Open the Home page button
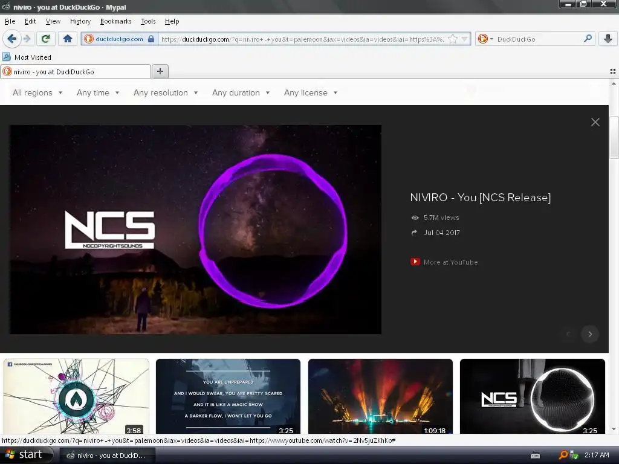This screenshot has width=619, height=464. pos(68,39)
